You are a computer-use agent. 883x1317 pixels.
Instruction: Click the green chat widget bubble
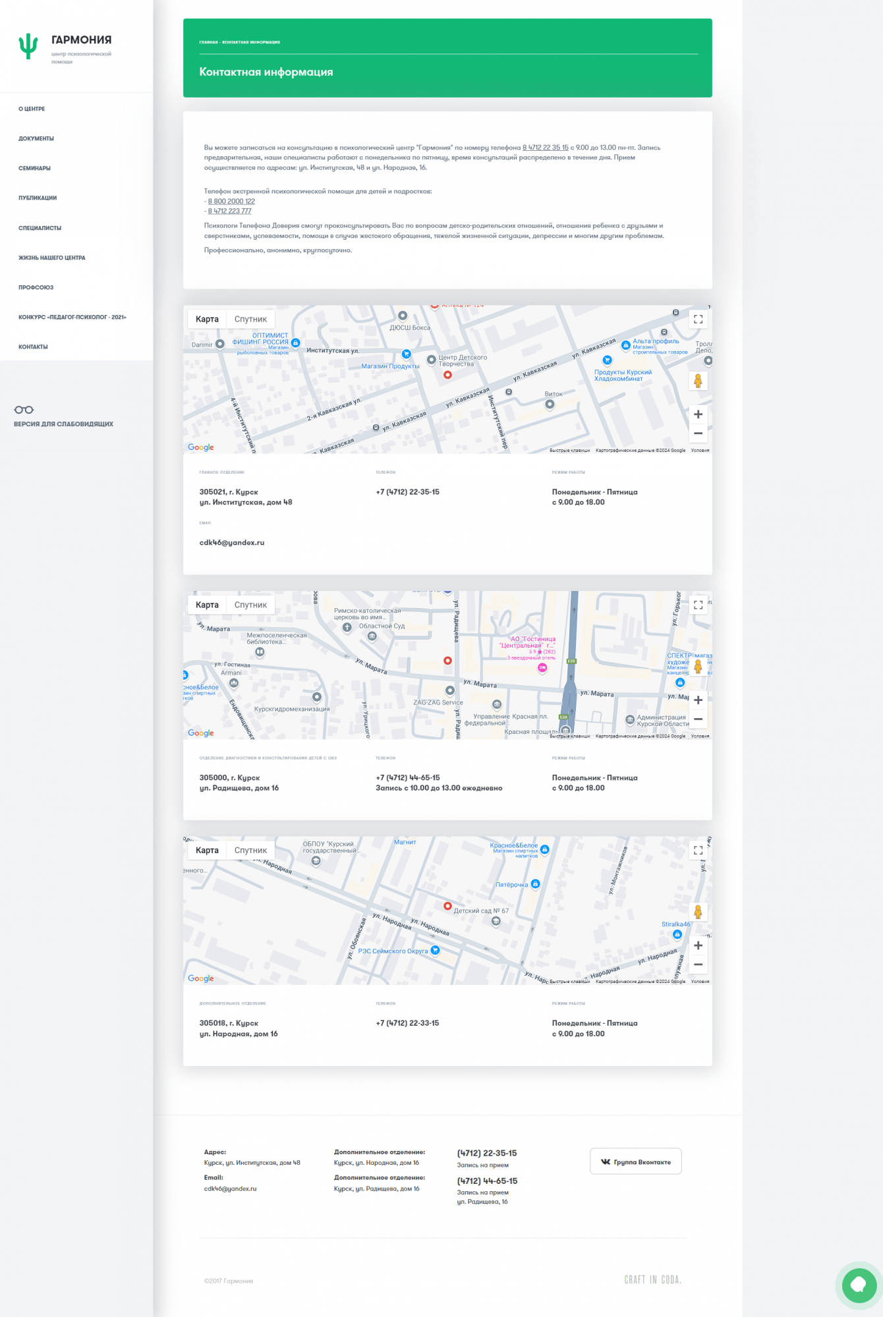point(859,1284)
